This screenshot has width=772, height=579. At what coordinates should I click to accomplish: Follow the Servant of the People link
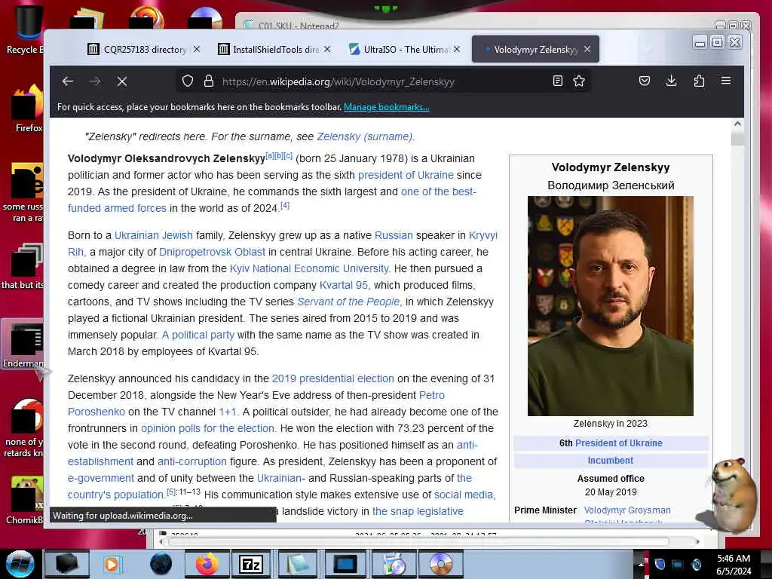point(348,302)
